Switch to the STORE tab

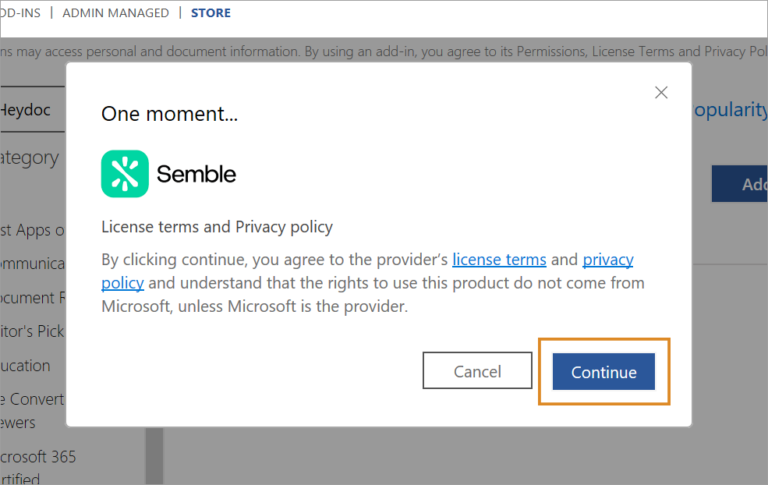[x=211, y=12]
